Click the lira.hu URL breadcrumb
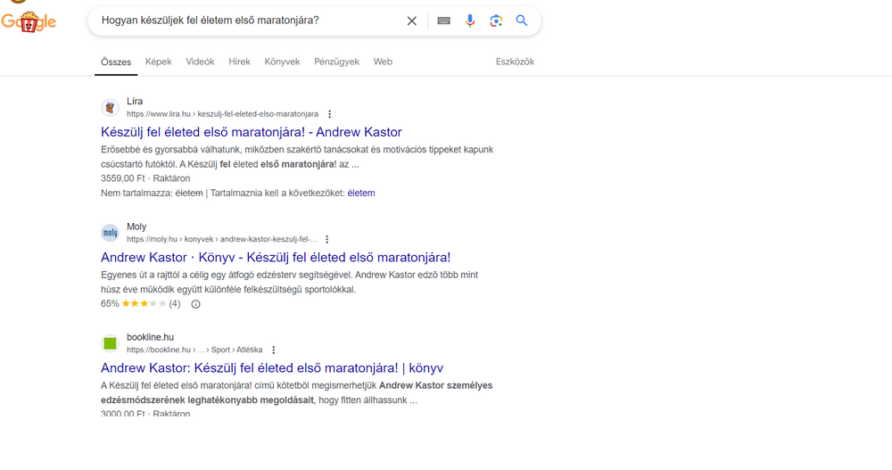 222,114
